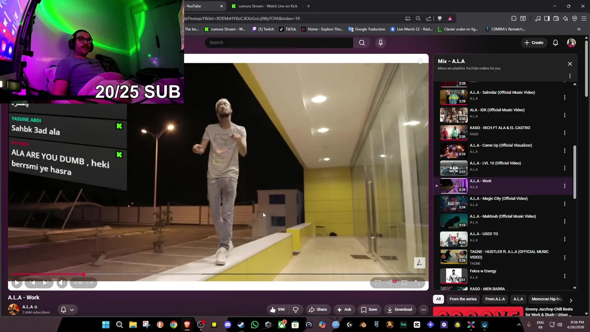Open Discord from the taskbar
Image resolution: width=590 pixels, height=332 pixels.
227,325
